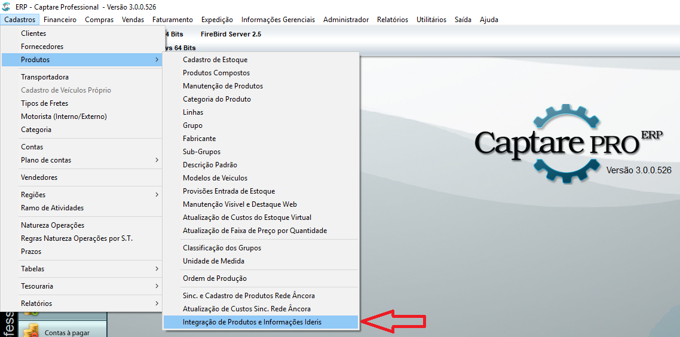The height and width of the screenshot is (337, 680).
Task: Open the Contas à pagar shortcut icon
Action: [32, 331]
